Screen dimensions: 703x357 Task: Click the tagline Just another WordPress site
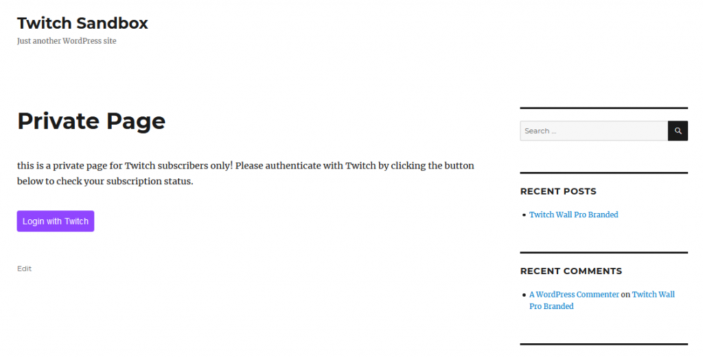(x=67, y=40)
